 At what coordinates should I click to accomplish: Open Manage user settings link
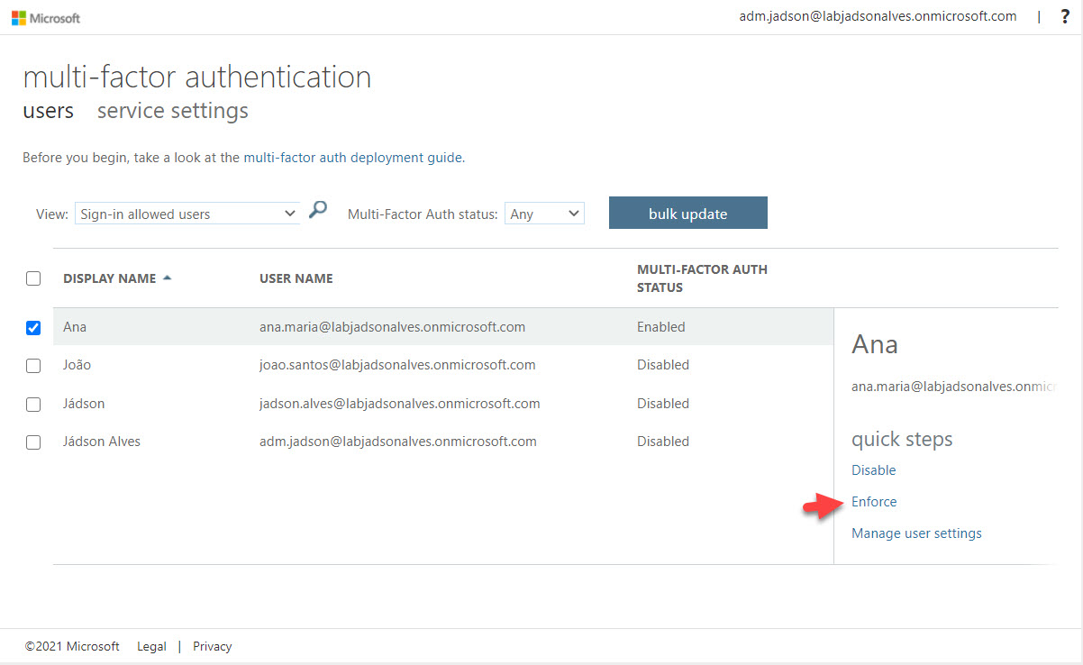(x=916, y=533)
